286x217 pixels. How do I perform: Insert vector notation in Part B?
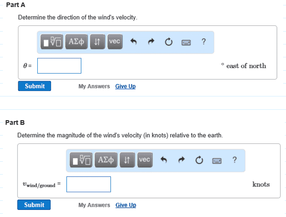[x=145, y=160]
